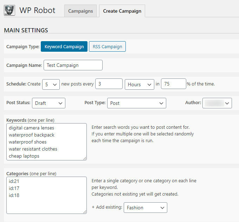Click the percent of time field
This screenshot has height=222, width=239.
coord(173,84)
